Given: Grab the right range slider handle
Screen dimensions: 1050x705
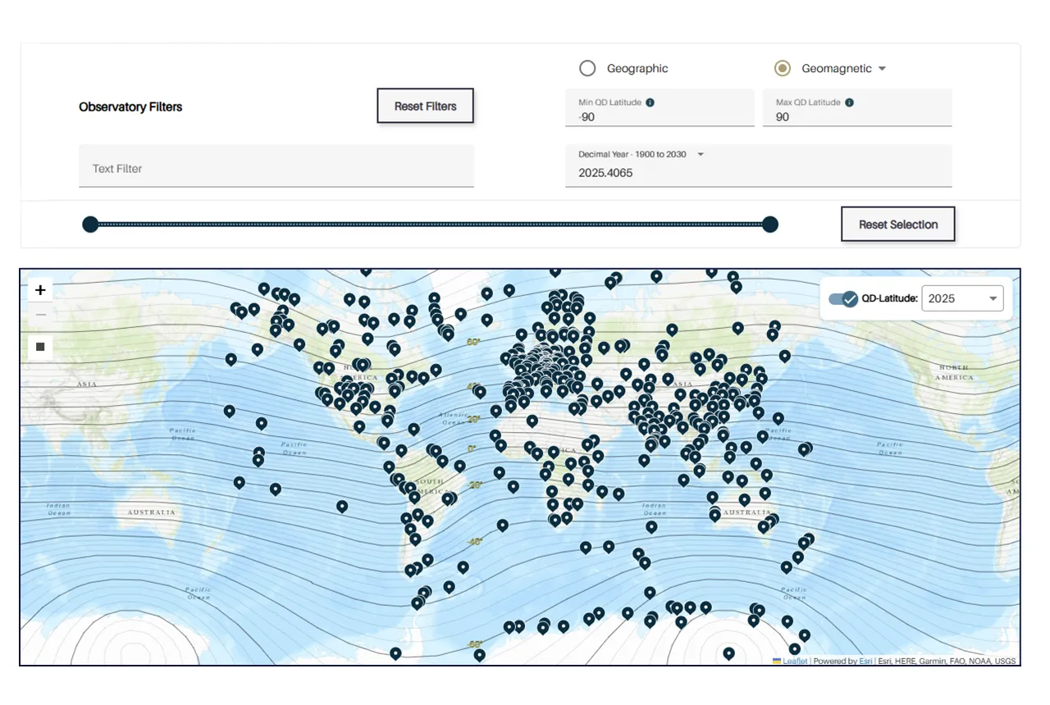Looking at the screenshot, I should click(769, 225).
